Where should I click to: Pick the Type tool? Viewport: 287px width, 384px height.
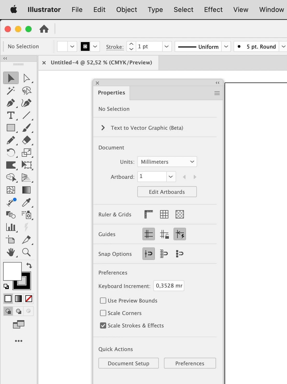click(11, 115)
